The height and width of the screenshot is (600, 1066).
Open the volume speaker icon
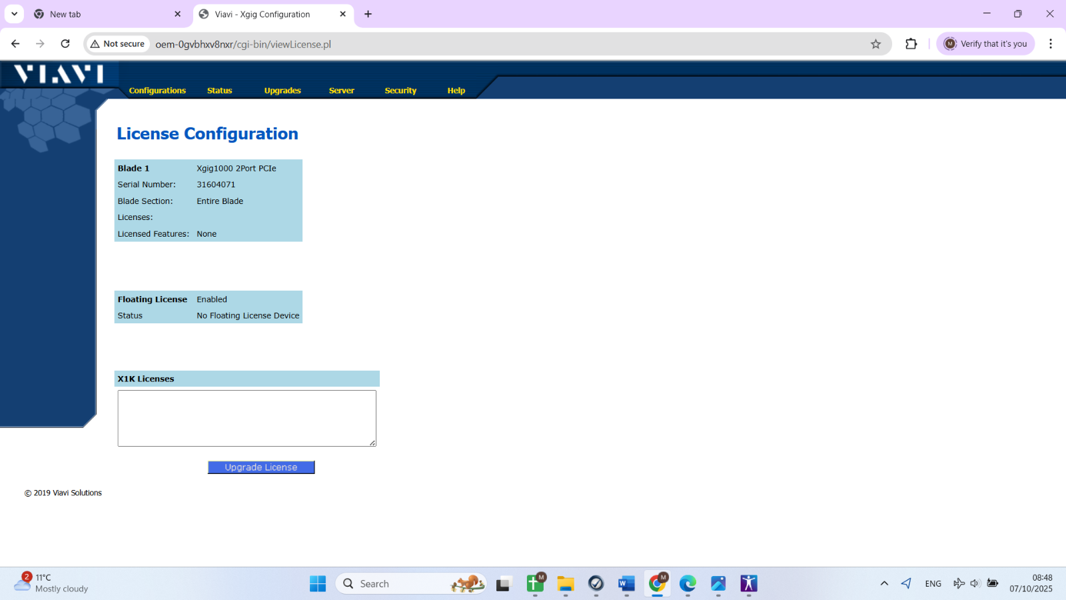975,583
